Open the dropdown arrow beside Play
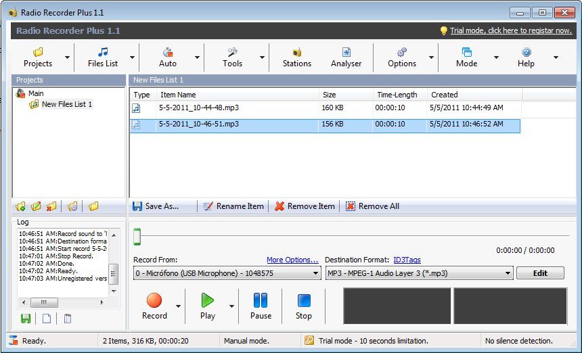This screenshot has height=353, width=582. coord(231,306)
